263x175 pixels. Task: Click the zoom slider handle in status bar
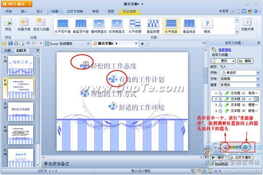click(x=234, y=171)
